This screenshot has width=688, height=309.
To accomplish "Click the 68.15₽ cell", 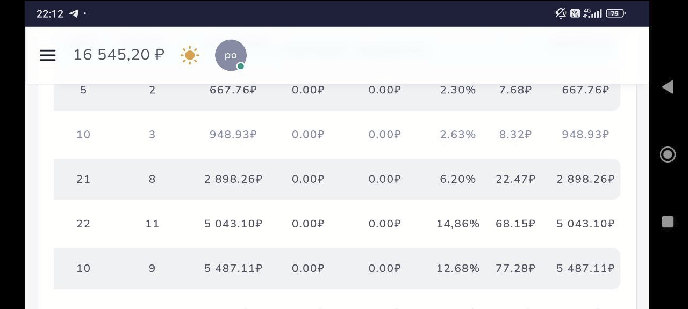I will [515, 224].
